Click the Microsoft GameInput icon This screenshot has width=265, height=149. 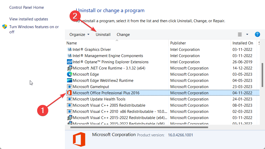click(70, 87)
